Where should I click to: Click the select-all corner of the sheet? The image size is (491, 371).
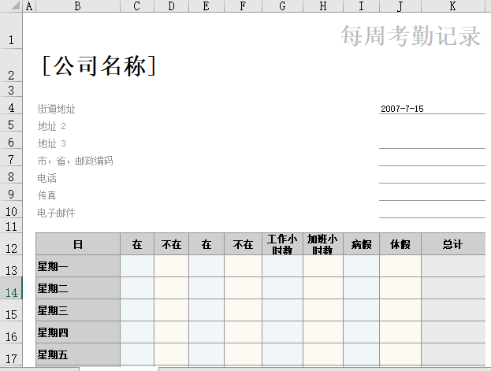coord(11,6)
